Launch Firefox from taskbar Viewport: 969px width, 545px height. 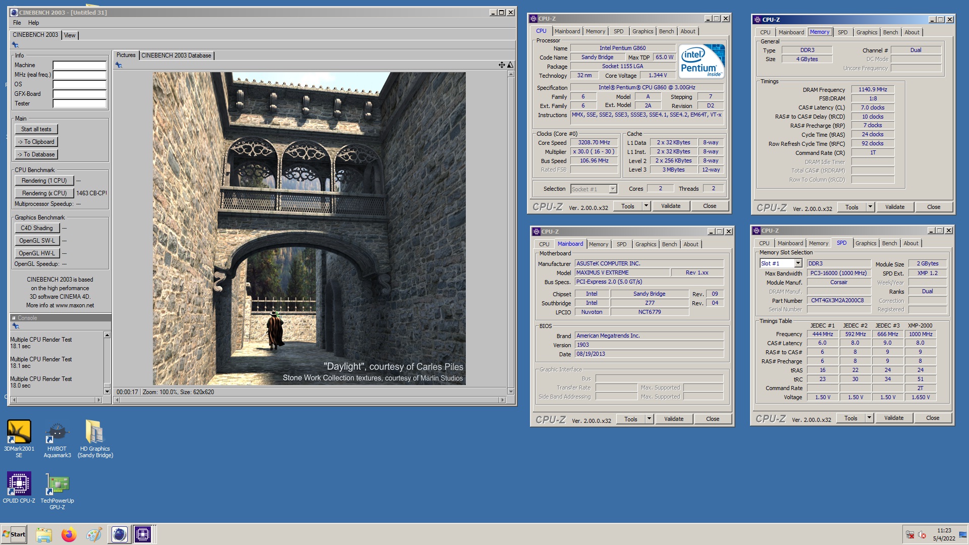pos(69,534)
